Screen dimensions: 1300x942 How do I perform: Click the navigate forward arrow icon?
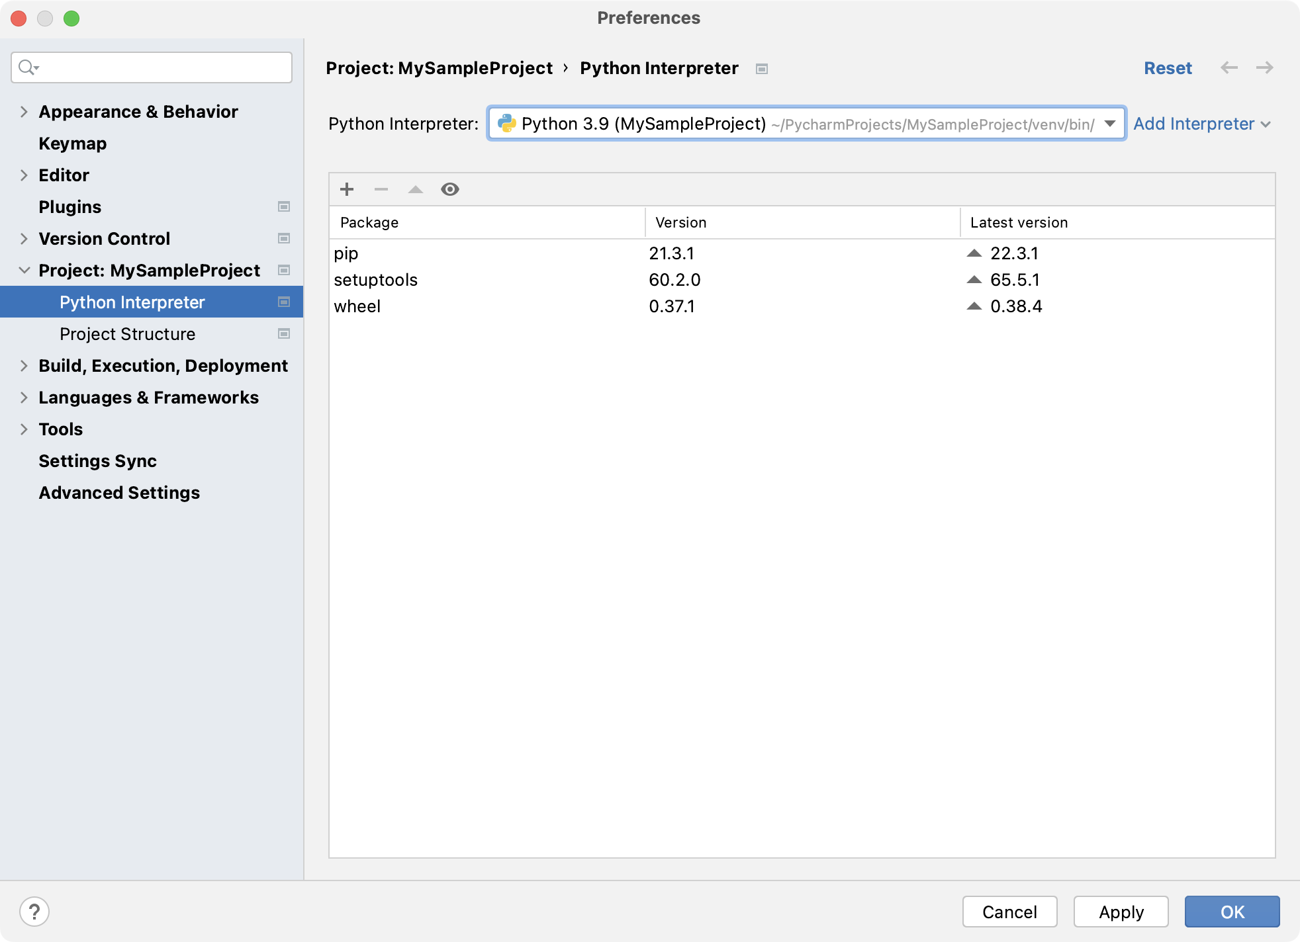pos(1264,67)
